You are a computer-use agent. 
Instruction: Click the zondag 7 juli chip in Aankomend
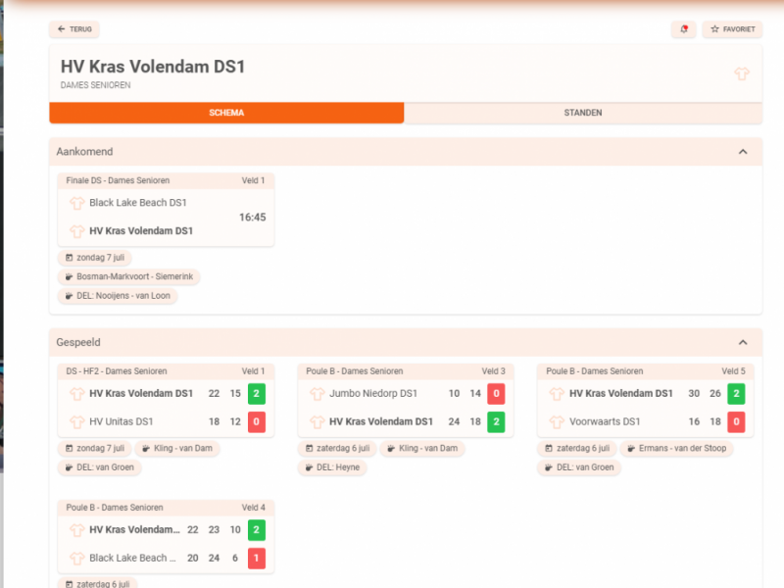pos(95,258)
